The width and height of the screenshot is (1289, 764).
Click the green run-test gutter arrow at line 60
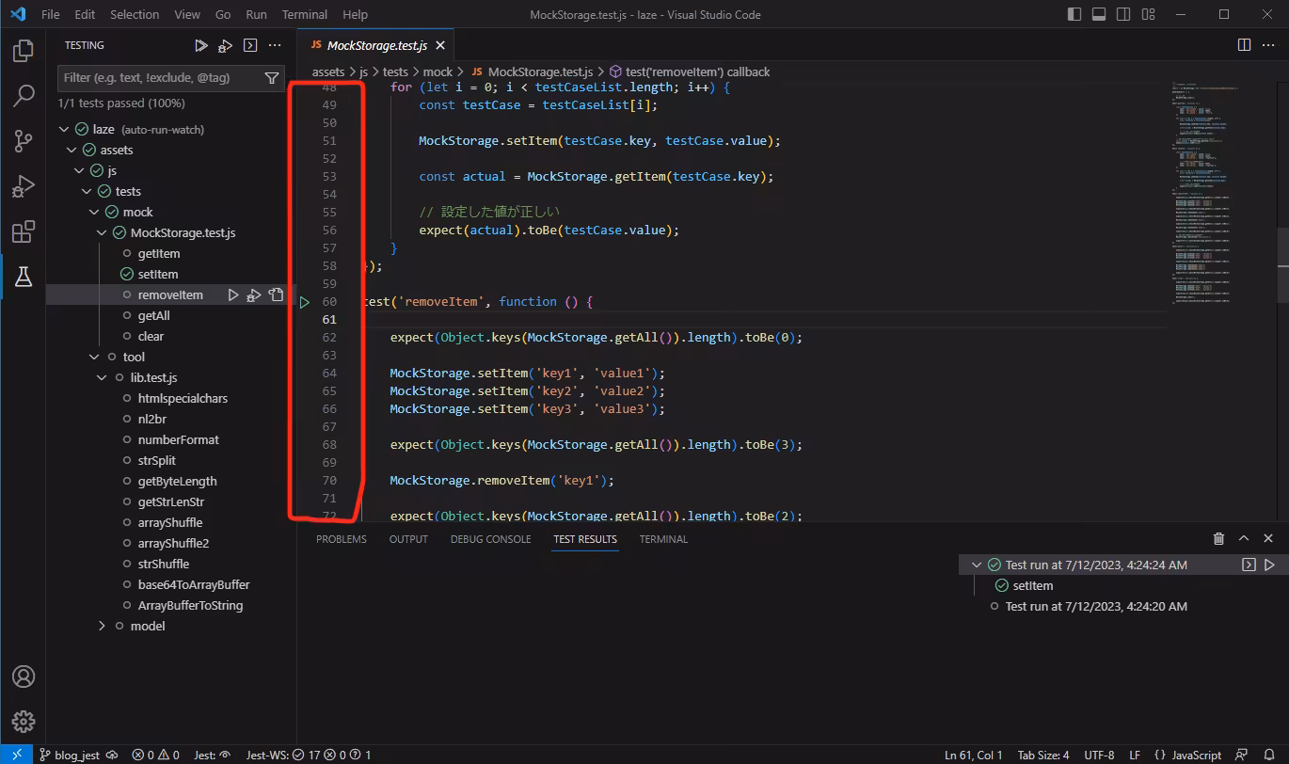(305, 302)
